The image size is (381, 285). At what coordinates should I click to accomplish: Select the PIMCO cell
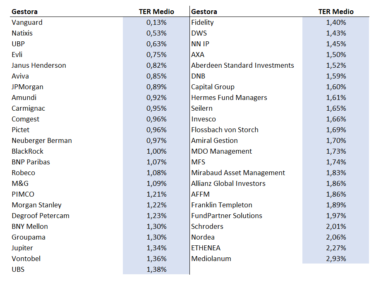pyautogui.click(x=23, y=194)
